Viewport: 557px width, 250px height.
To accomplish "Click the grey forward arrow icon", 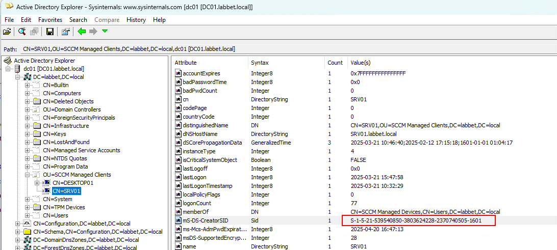I will pos(93,32).
